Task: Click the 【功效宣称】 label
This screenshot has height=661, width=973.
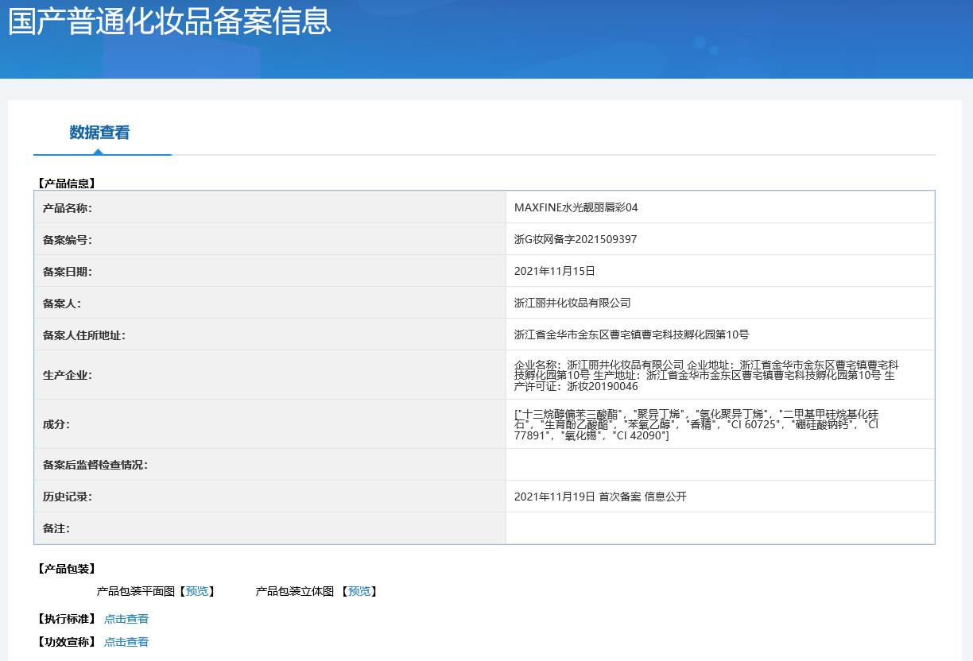Action: tap(65, 642)
